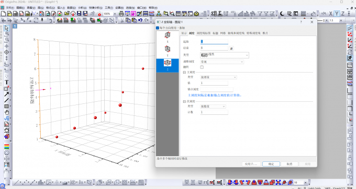The width and height of the screenshot is (356, 189).
Task: Select the Rectangle drawing tool
Action: (x=7, y=106)
